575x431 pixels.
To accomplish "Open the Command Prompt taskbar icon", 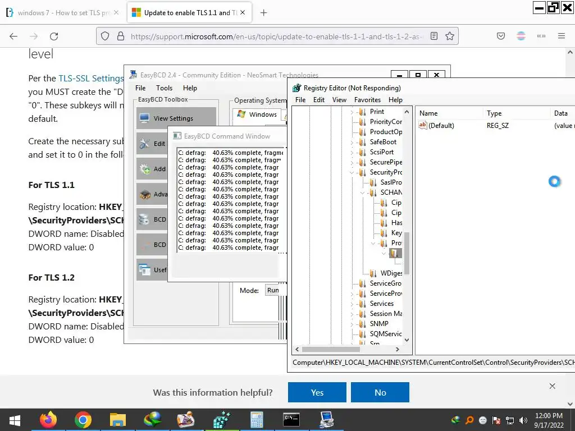I will pyautogui.click(x=291, y=420).
